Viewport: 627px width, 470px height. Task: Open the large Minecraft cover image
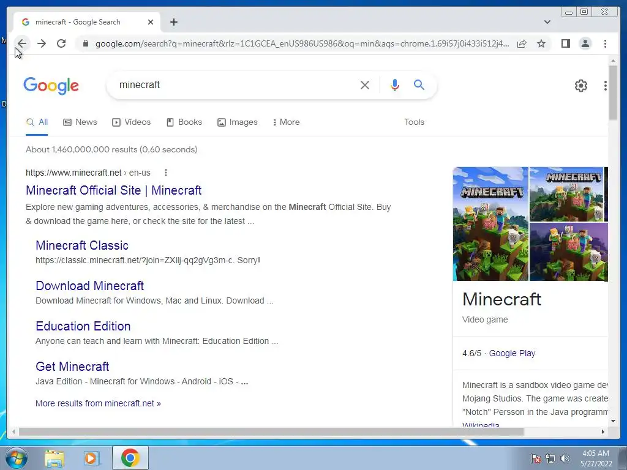point(490,224)
